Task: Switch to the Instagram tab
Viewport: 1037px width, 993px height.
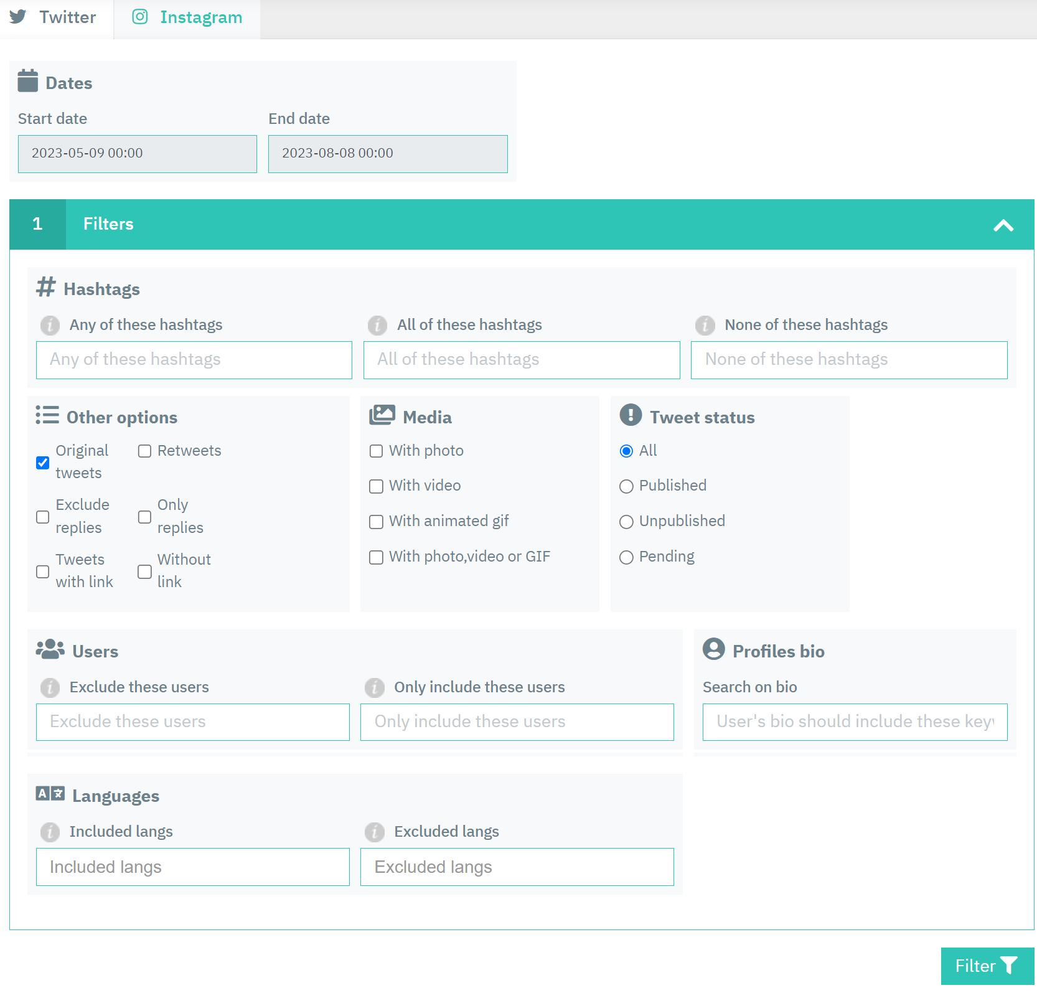Action: point(187,19)
